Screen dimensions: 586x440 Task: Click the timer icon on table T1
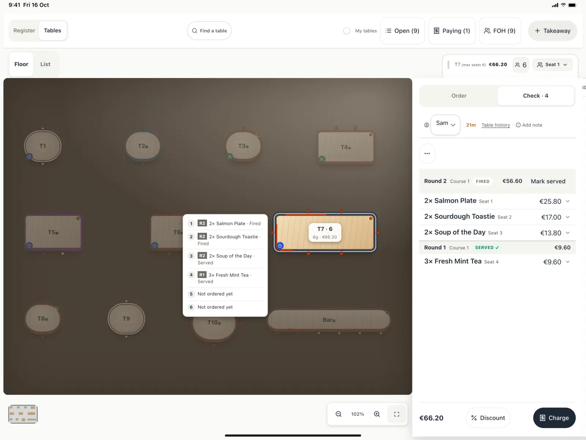(x=29, y=157)
